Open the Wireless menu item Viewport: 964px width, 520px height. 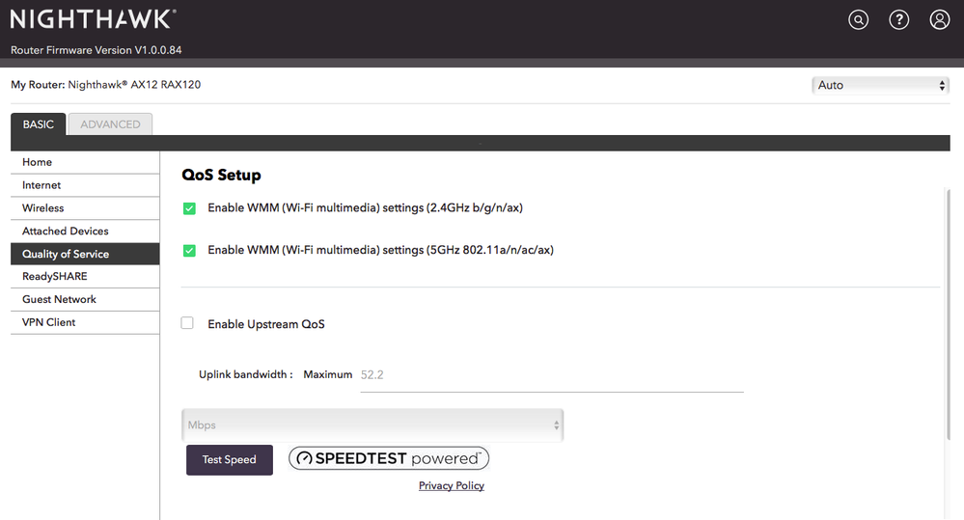[x=43, y=208]
